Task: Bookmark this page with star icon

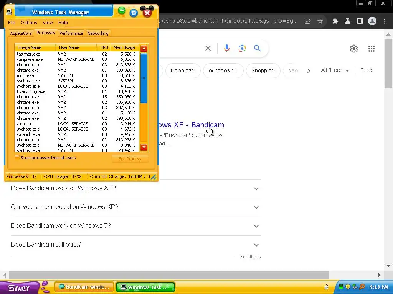Action: pos(320,21)
